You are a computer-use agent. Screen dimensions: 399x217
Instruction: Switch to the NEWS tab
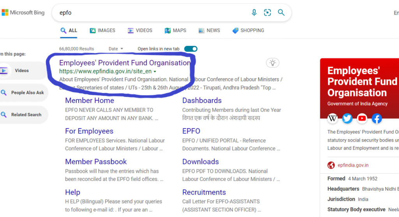pyautogui.click(x=209, y=30)
